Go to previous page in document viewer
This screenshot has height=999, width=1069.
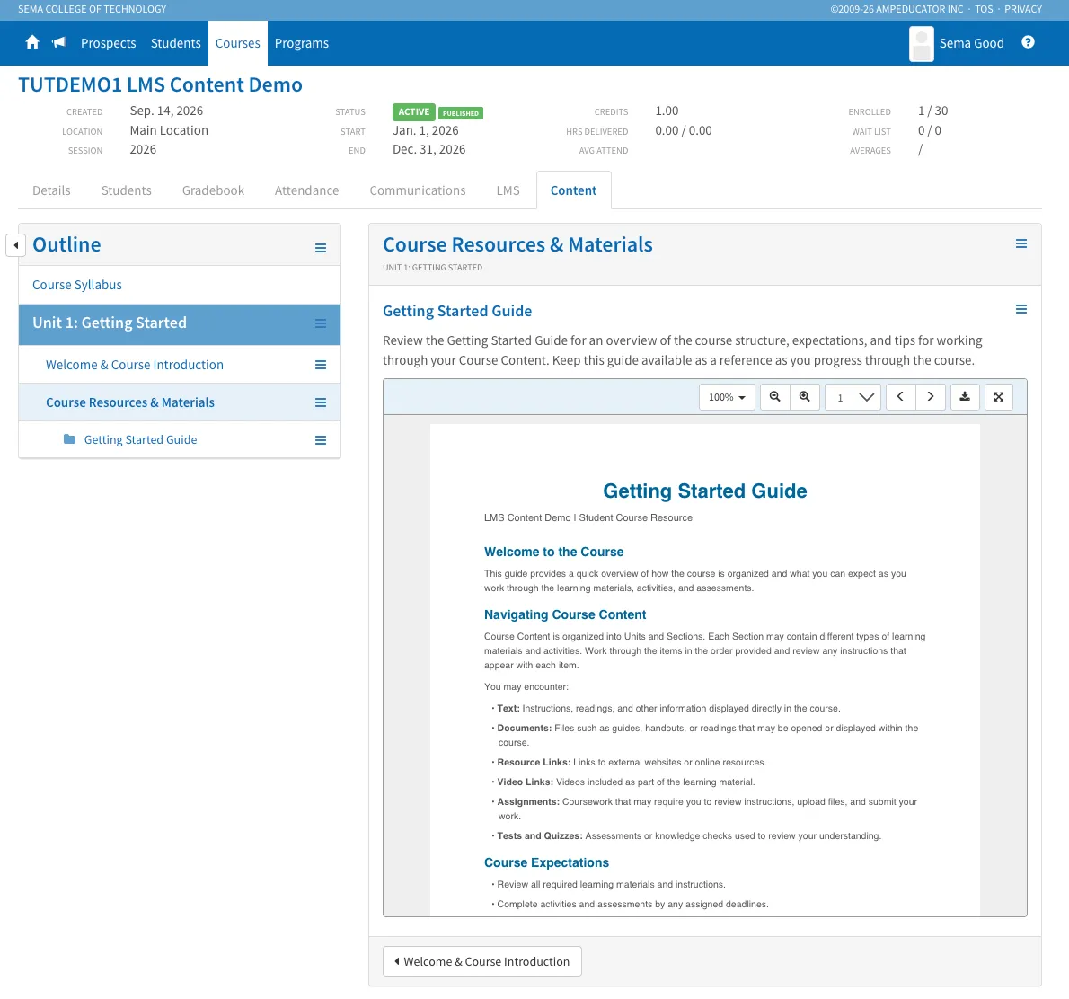tap(901, 397)
